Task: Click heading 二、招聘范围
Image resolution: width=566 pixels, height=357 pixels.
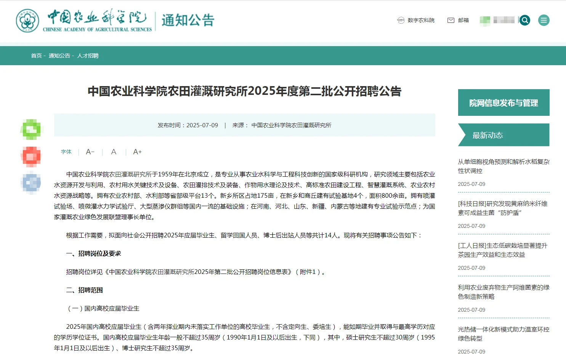Action: (84, 290)
